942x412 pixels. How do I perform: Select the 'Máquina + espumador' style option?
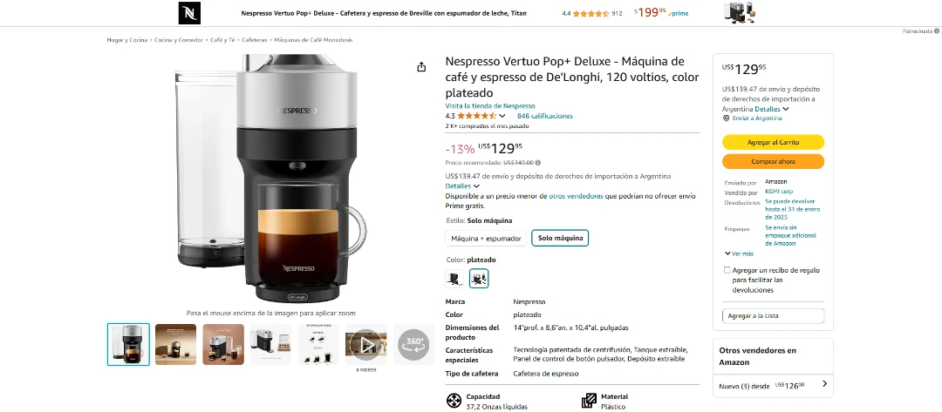pyautogui.click(x=486, y=238)
